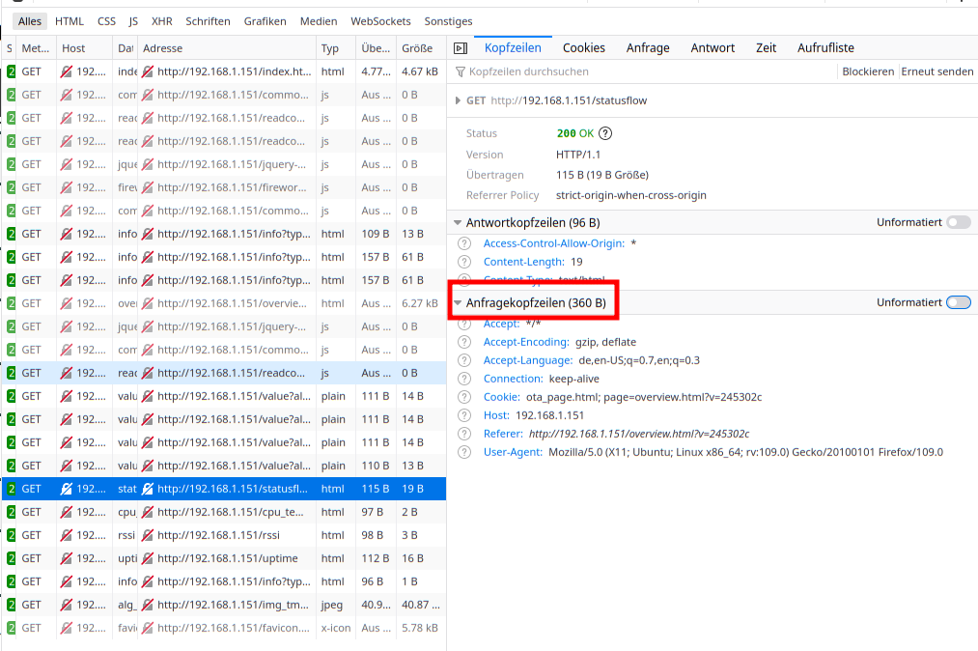Click the details pane icon left of Kopfzeilen

[461, 46]
